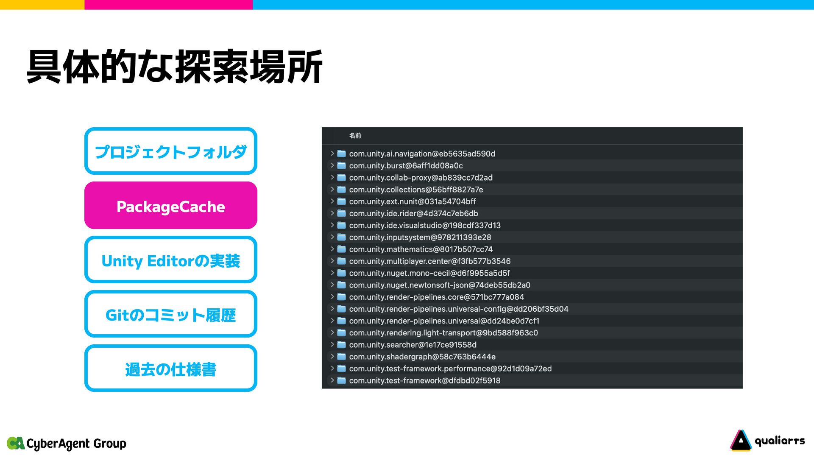Click the com.unity.mathematics folder icon

[x=341, y=249]
